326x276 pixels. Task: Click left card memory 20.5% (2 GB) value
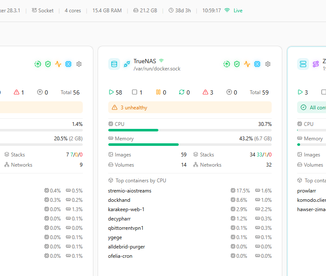click(x=68, y=138)
